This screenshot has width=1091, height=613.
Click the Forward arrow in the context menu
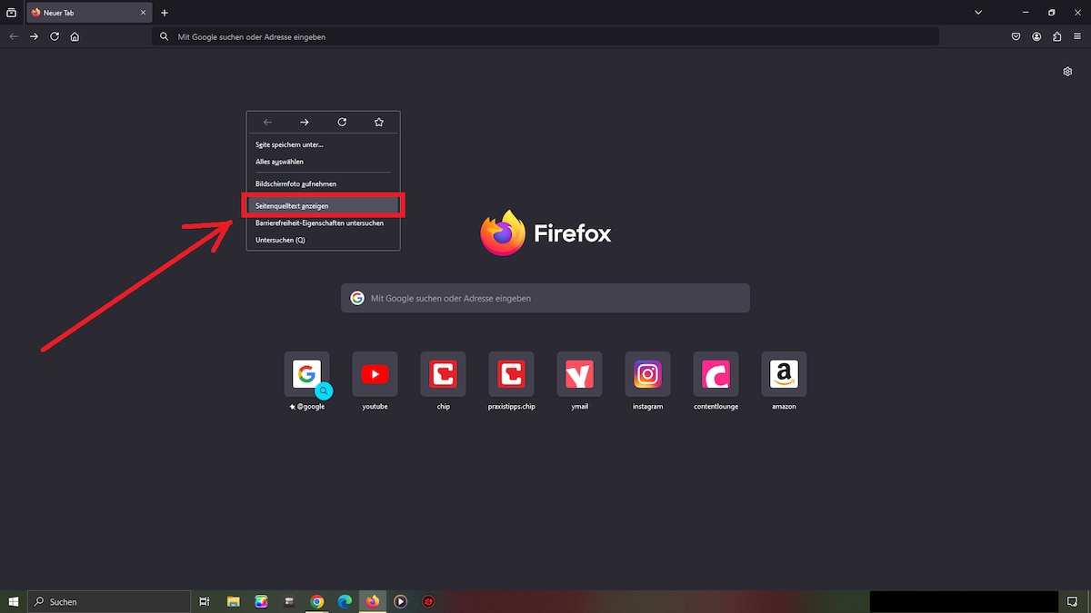(x=305, y=122)
